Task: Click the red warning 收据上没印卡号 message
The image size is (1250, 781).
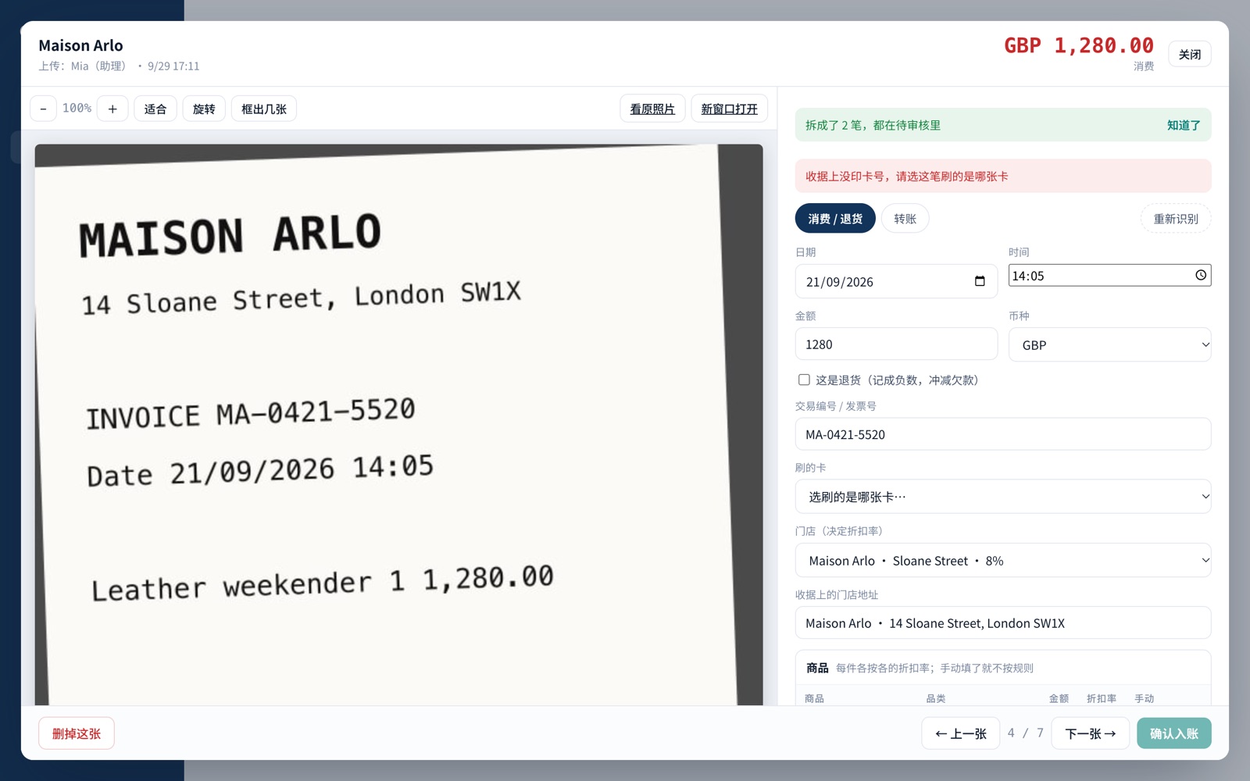Action: [1003, 177]
